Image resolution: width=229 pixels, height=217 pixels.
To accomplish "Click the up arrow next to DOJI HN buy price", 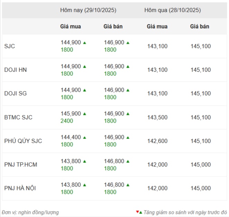I will [x=85, y=67].
